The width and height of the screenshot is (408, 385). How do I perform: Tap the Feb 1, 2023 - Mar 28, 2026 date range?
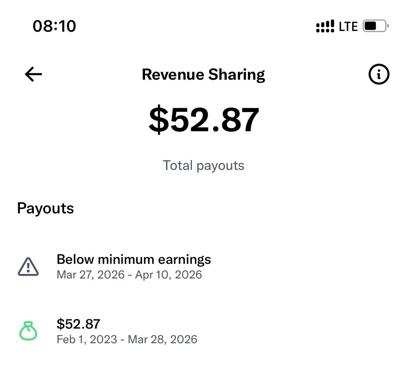127,340
